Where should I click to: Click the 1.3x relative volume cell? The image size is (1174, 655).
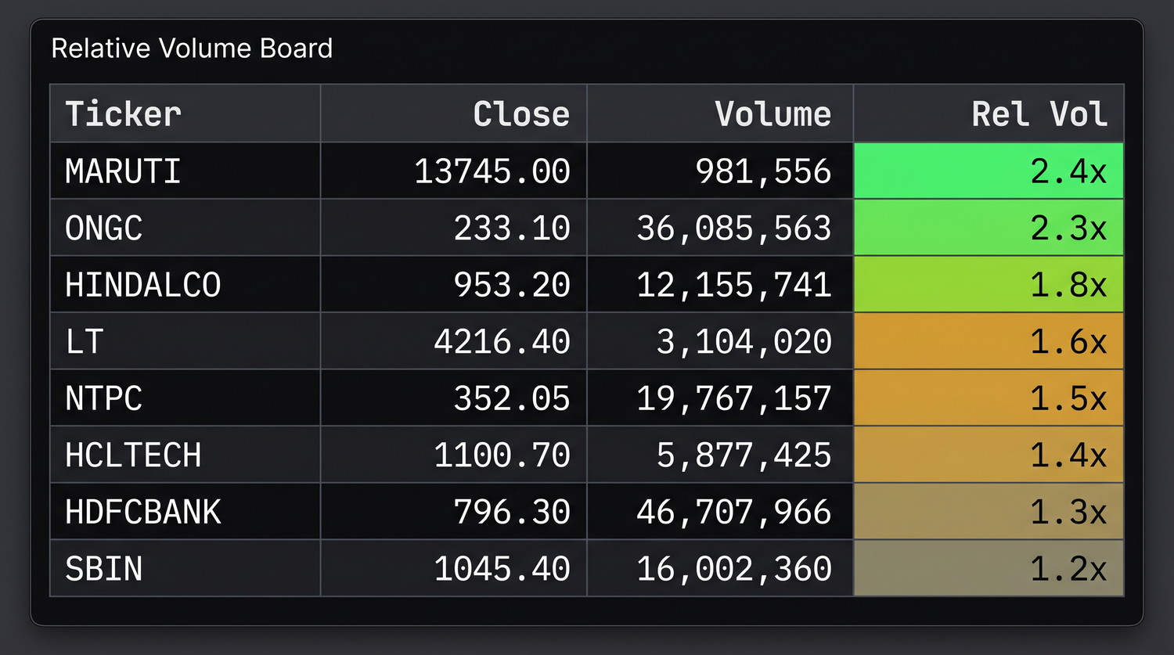989,511
